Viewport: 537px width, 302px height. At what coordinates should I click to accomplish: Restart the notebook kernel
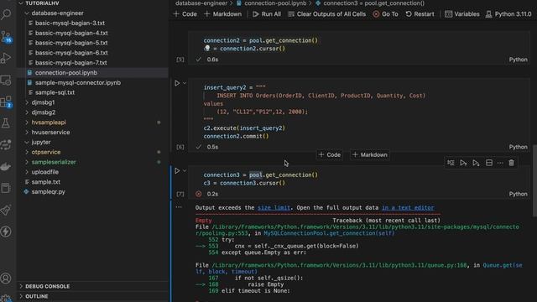[420, 14]
